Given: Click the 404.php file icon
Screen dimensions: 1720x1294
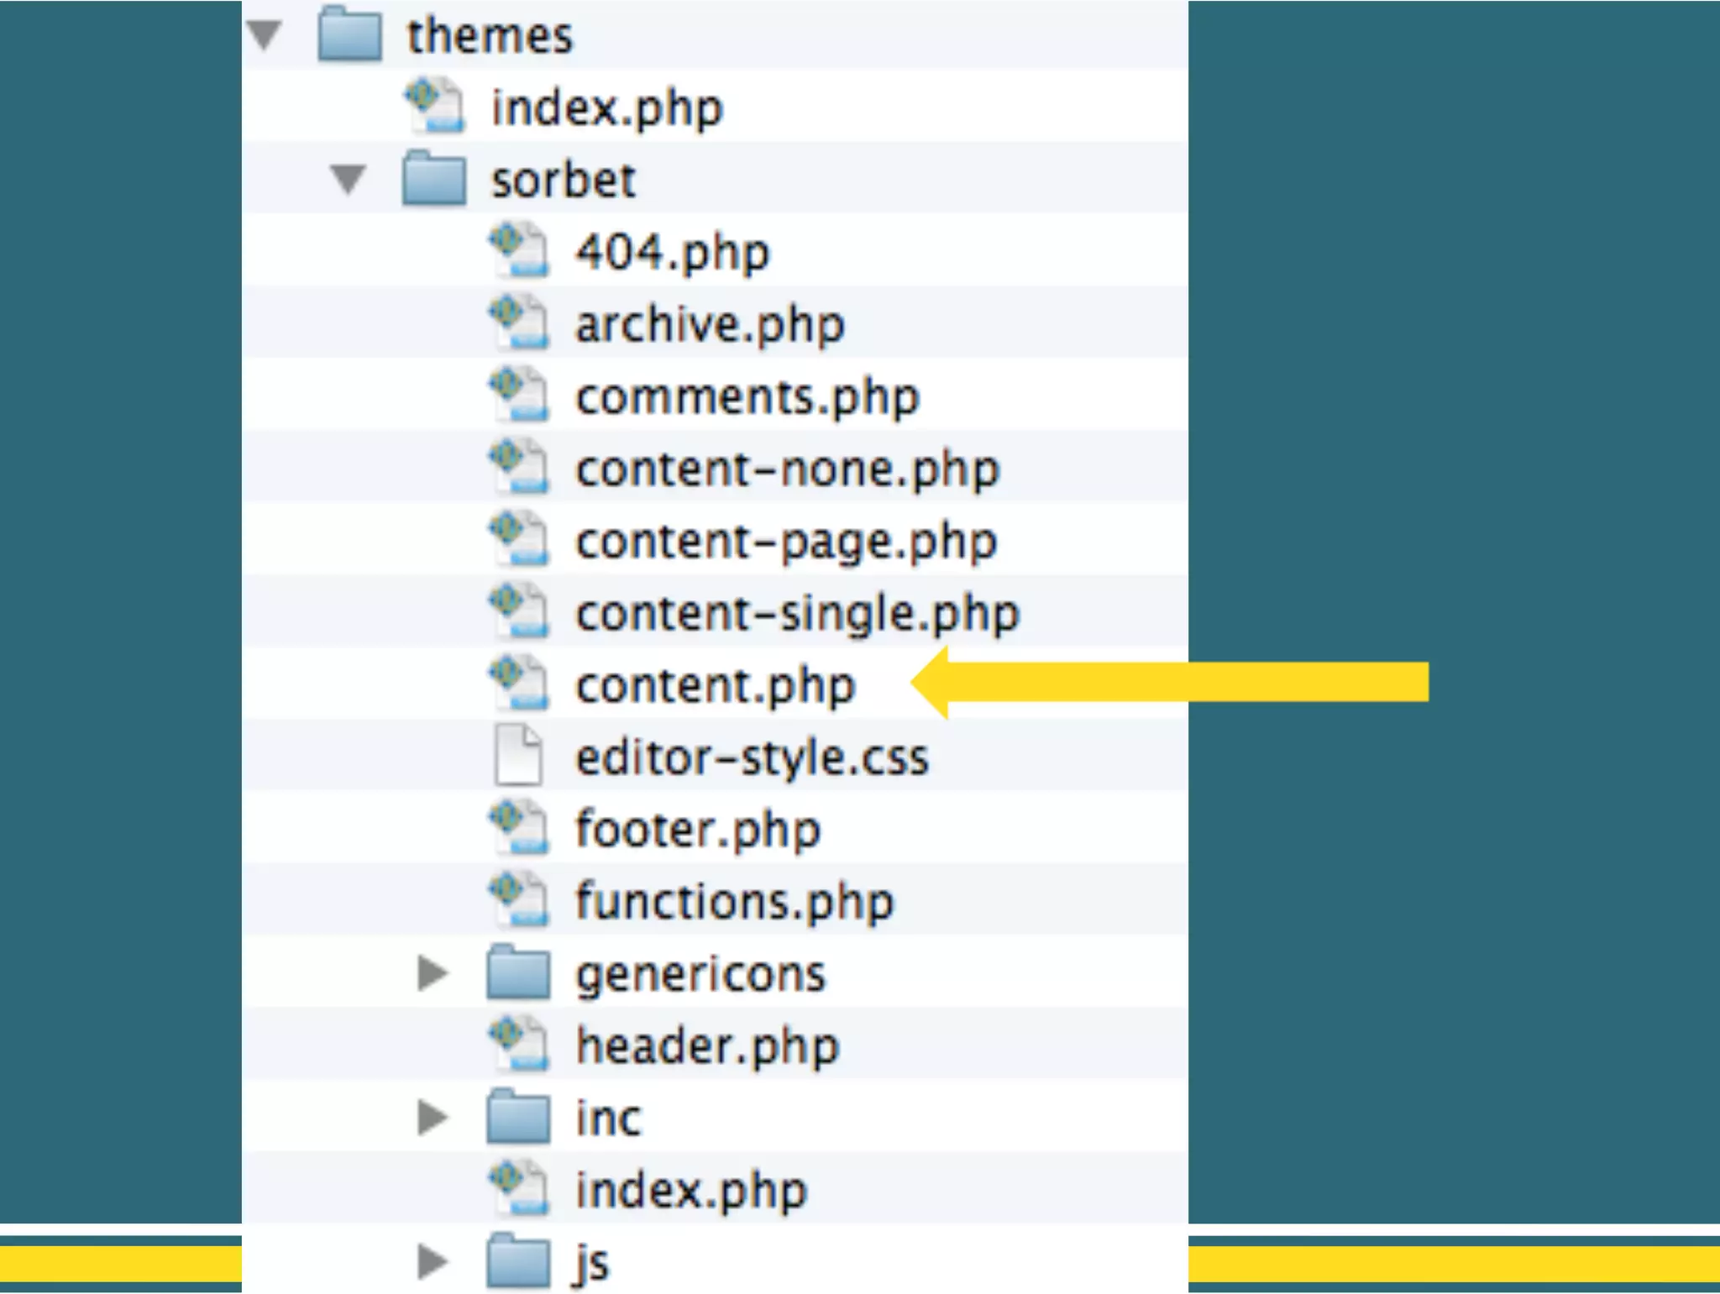Looking at the screenshot, I should coord(519,250).
